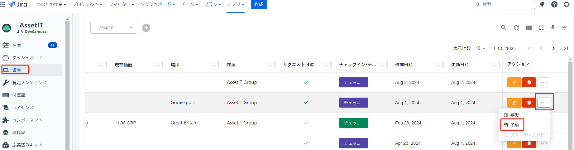Click the Jira notifications bell icon

[542, 4]
